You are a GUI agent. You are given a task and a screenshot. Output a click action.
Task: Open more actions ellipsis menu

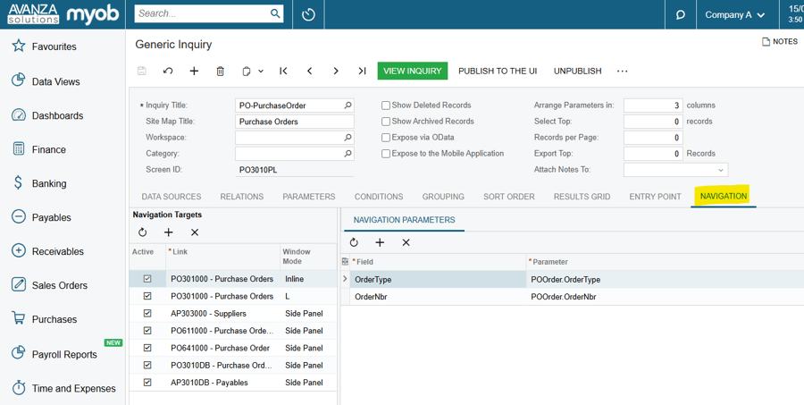point(622,71)
